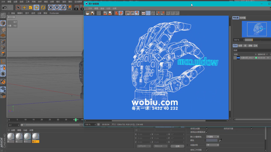Switch to the 柱状图 histogram tab
This screenshot has width=271, height=152.
(243, 18)
